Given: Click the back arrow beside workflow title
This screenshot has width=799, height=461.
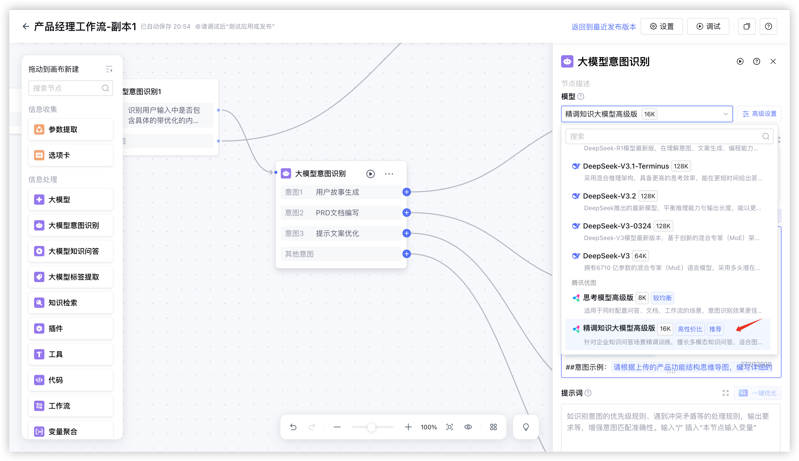Looking at the screenshot, I should [26, 26].
